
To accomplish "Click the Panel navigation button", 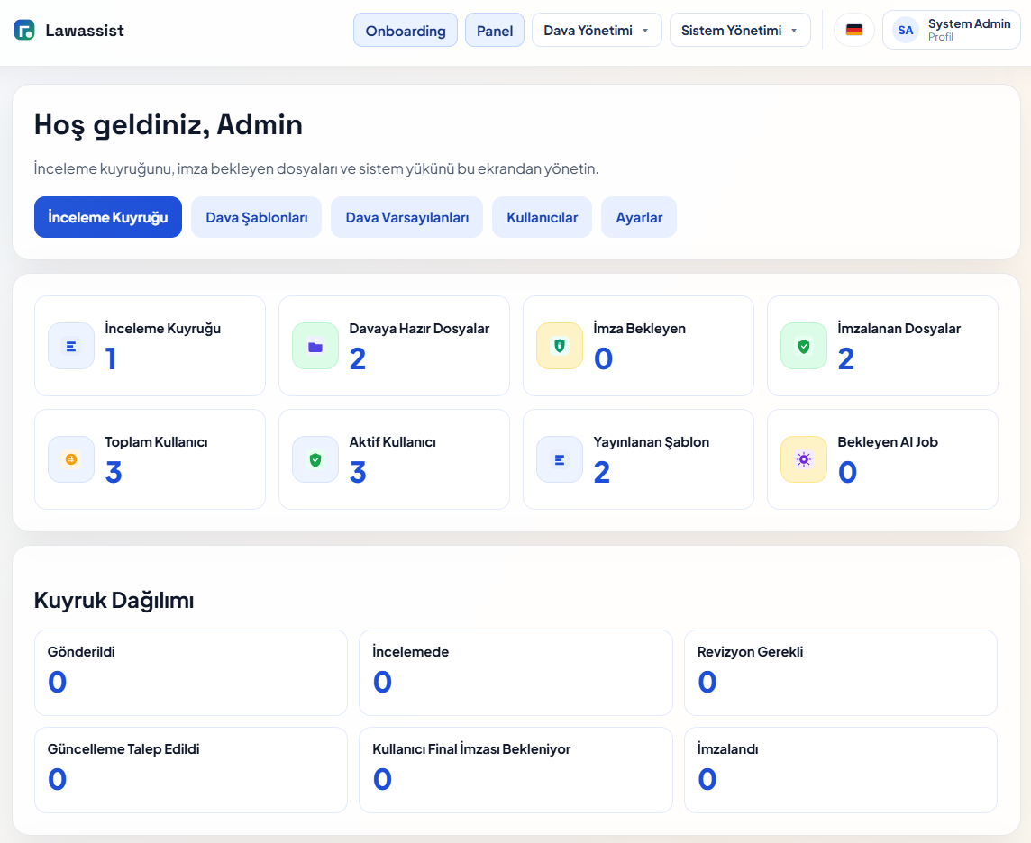I will click(x=494, y=30).
